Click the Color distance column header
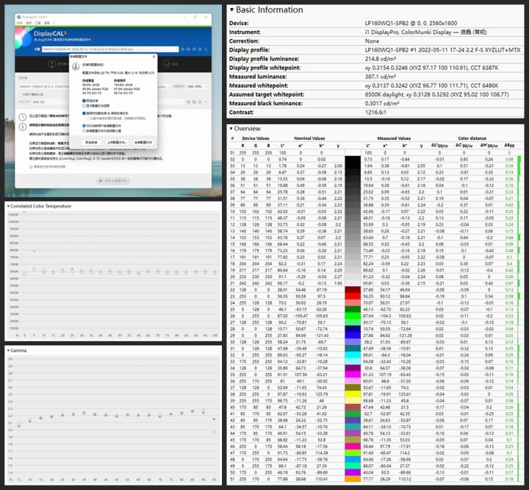The height and width of the screenshot is (490, 529). tap(472, 138)
